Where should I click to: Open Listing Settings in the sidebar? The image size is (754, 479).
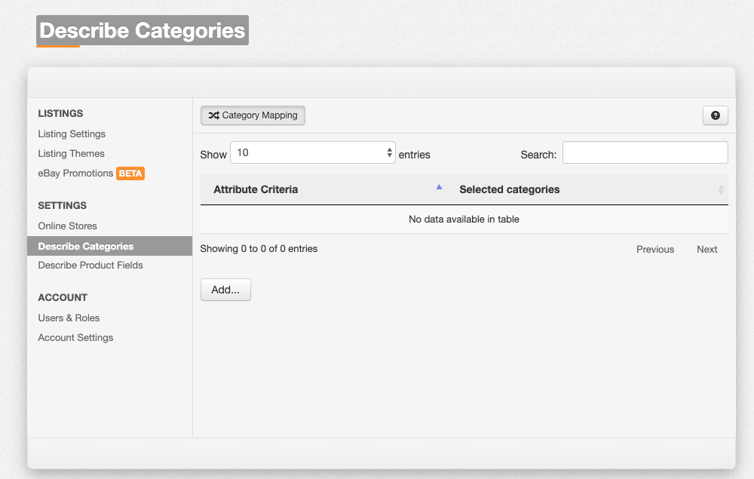pyautogui.click(x=72, y=134)
